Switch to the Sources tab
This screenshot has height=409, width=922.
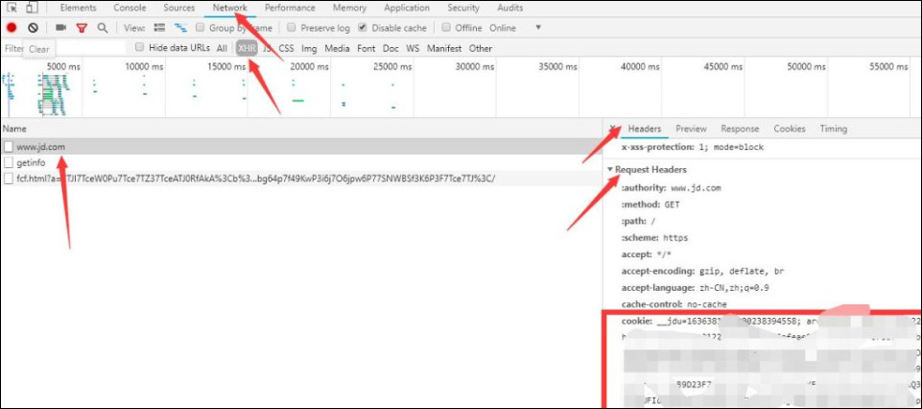point(179,9)
